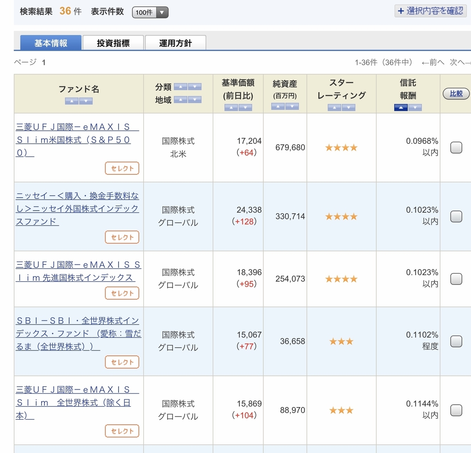Sort star rating ascending arrow

334,108
